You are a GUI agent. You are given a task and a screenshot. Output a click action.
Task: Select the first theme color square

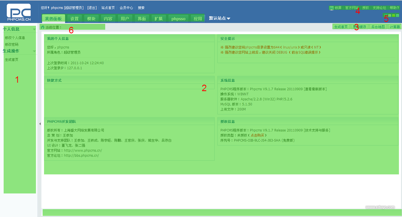click(386, 15)
